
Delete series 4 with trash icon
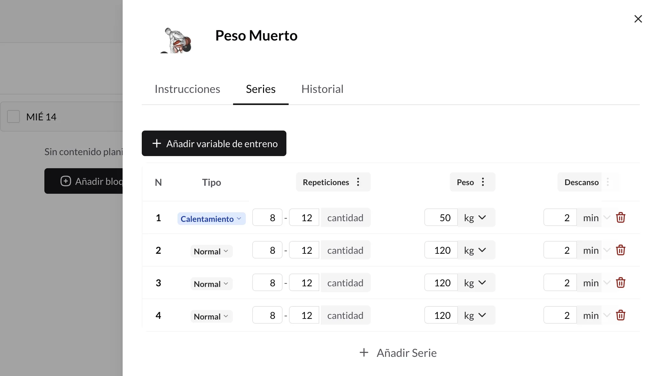(620, 315)
